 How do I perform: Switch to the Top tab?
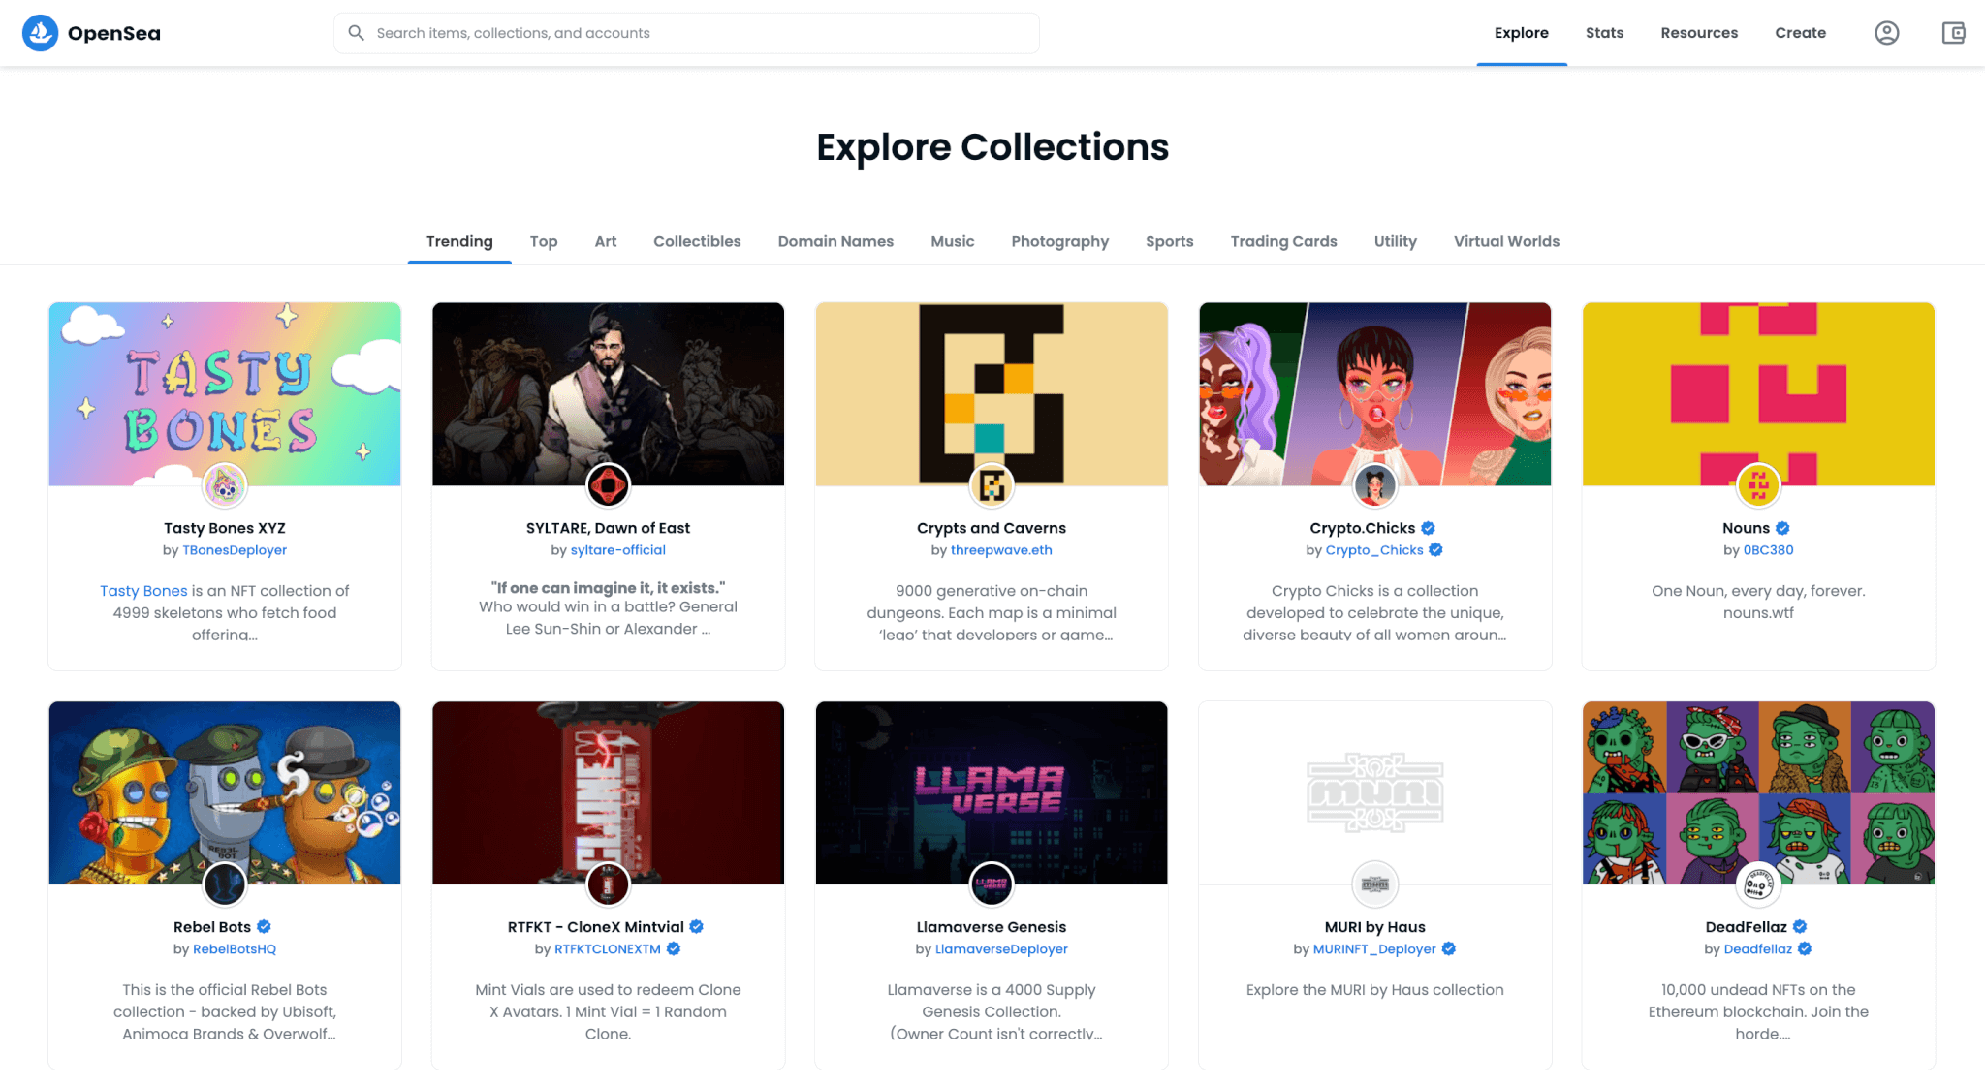[x=543, y=241]
